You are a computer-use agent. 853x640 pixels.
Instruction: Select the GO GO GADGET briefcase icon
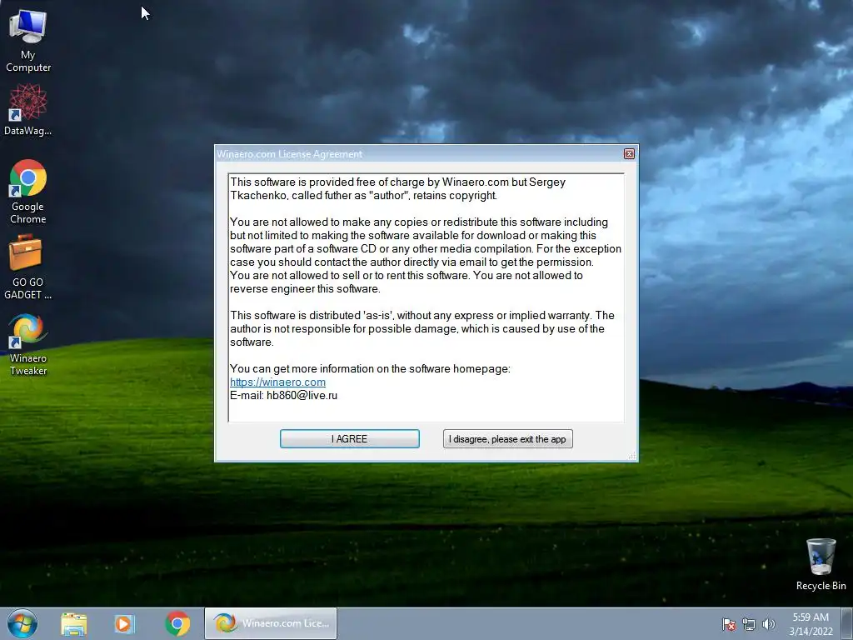[27, 267]
